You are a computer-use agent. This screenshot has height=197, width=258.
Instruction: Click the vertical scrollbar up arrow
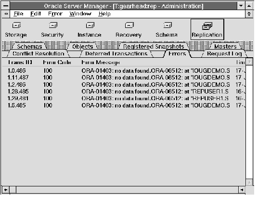point(249,62)
